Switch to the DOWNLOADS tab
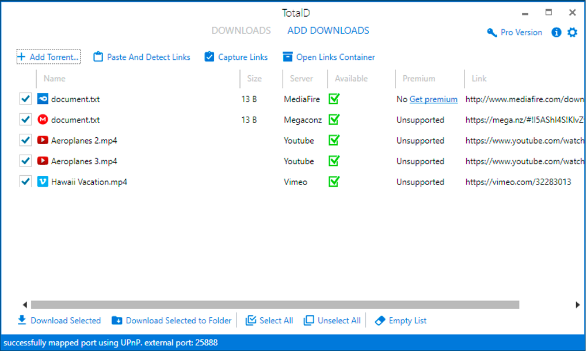Viewport: 587px width, 351px height. point(241,30)
